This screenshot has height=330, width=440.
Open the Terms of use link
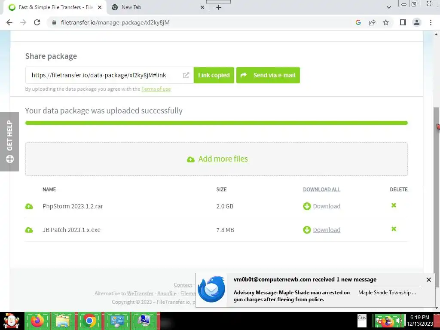[156, 89]
